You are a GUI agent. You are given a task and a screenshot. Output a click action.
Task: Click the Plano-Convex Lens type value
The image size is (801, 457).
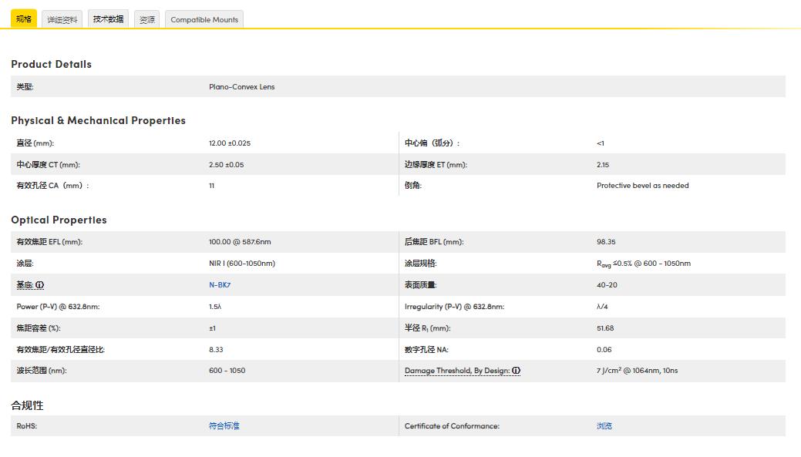tap(241, 87)
